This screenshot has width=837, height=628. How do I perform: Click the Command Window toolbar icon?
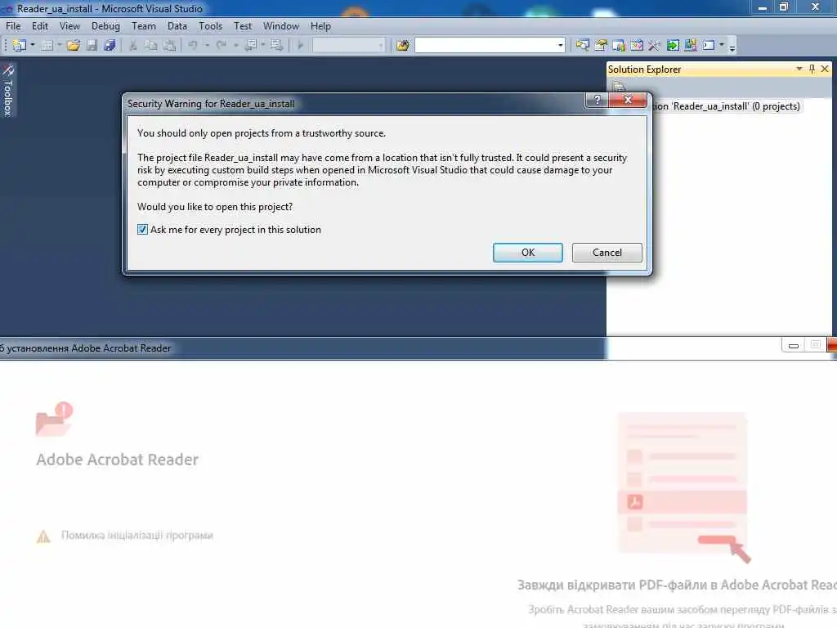click(709, 46)
